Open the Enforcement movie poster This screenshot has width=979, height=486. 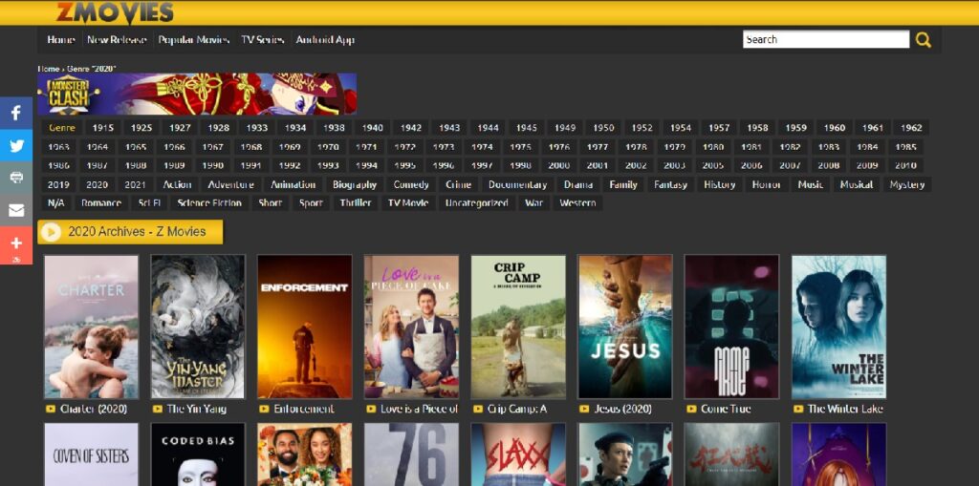click(x=304, y=327)
